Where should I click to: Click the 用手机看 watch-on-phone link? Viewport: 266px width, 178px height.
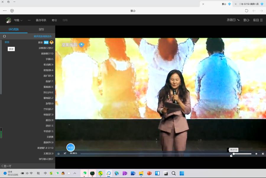[x=41, y=20]
